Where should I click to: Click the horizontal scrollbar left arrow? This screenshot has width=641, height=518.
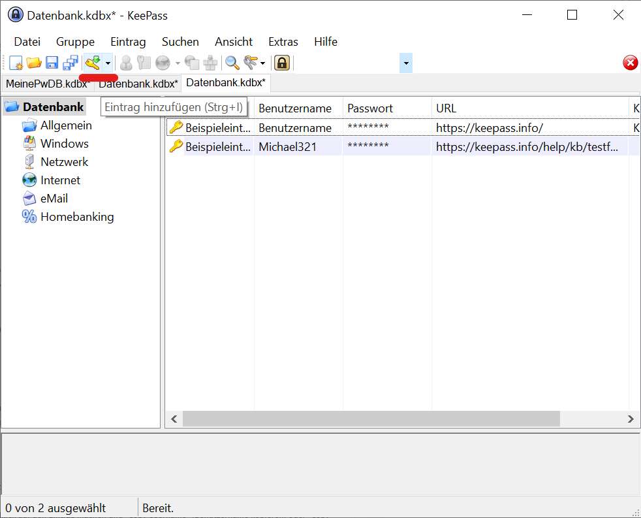click(x=174, y=419)
